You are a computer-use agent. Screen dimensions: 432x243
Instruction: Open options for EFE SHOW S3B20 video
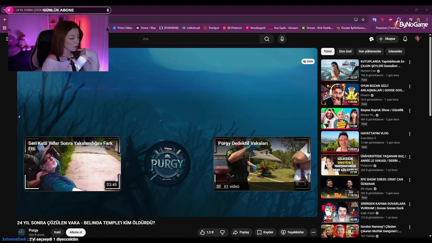pos(410,180)
